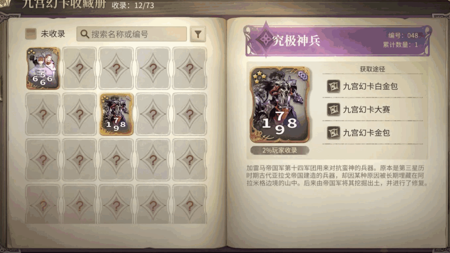Click the 搜索名称或编号 search field
This screenshot has width=450, height=253.
pos(132,34)
